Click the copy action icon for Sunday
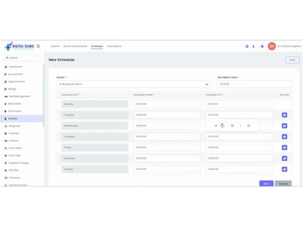The height and width of the screenshot is (227, 303). [284, 169]
